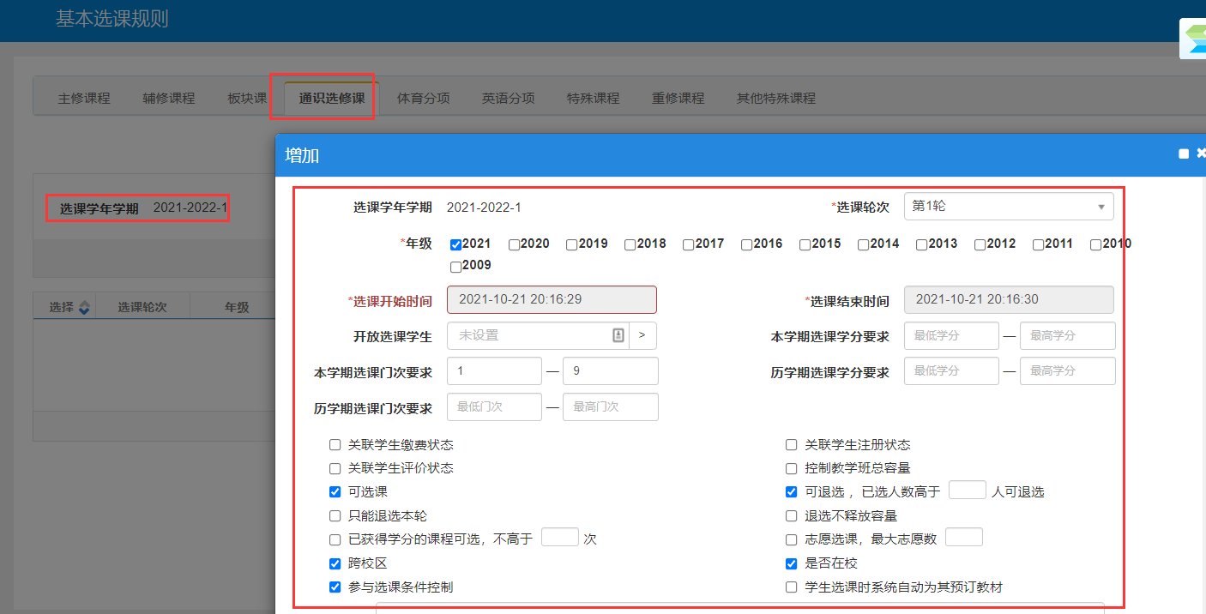Screen dimensions: 1206x614
Task: Click the maximize icon in 增加 dialog header
Action: click(x=1184, y=153)
